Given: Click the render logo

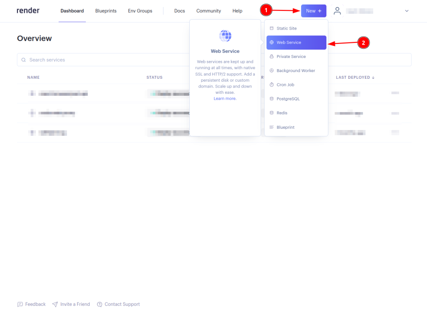Looking at the screenshot, I should pyautogui.click(x=28, y=11).
